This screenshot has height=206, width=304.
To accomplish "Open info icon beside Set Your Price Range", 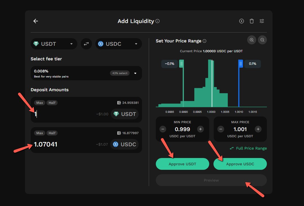I will (x=204, y=41).
